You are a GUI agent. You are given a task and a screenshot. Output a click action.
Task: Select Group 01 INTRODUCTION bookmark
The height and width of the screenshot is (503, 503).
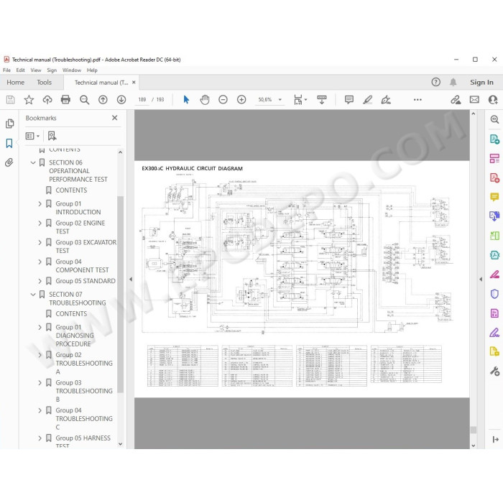coord(78,208)
